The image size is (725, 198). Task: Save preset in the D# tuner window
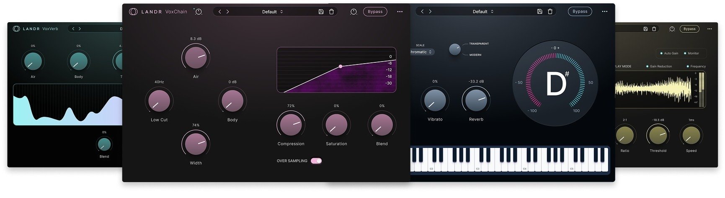(x=539, y=11)
